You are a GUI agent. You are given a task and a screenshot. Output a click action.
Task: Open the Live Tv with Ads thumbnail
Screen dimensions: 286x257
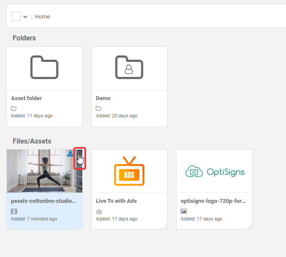(x=129, y=171)
